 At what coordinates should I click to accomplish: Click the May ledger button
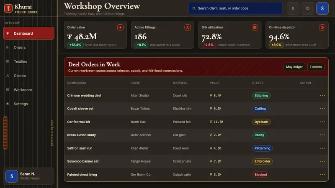pyautogui.click(x=294, y=67)
